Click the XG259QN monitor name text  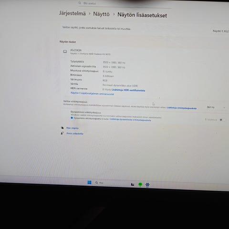point(76,50)
